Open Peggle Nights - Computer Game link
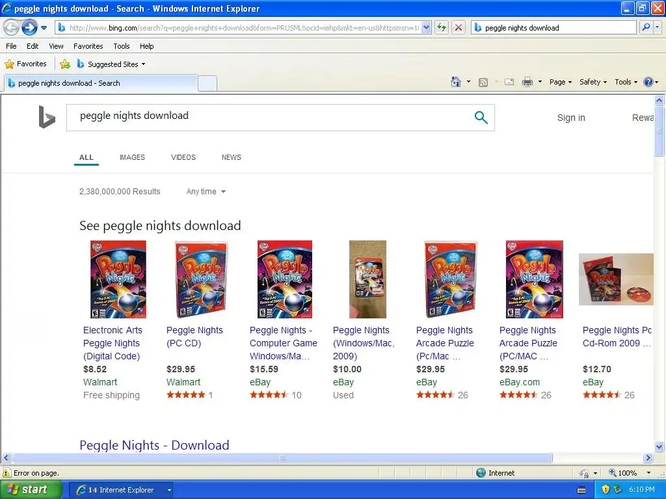The image size is (666, 499). [x=284, y=343]
